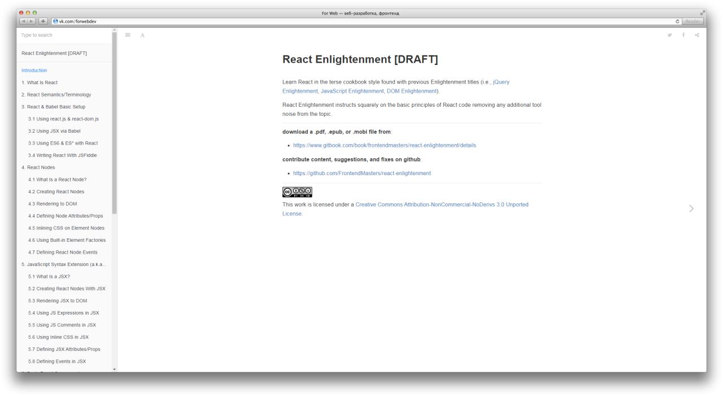The height and width of the screenshot is (396, 723).
Task: Open 5.7 Defining JSX Attributes/Props
Action: [64, 349]
